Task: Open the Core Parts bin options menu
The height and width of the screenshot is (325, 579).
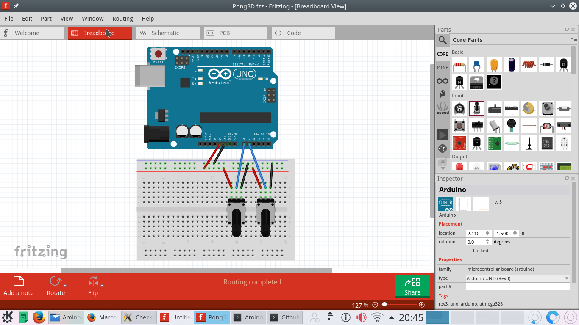Action: 573,39
